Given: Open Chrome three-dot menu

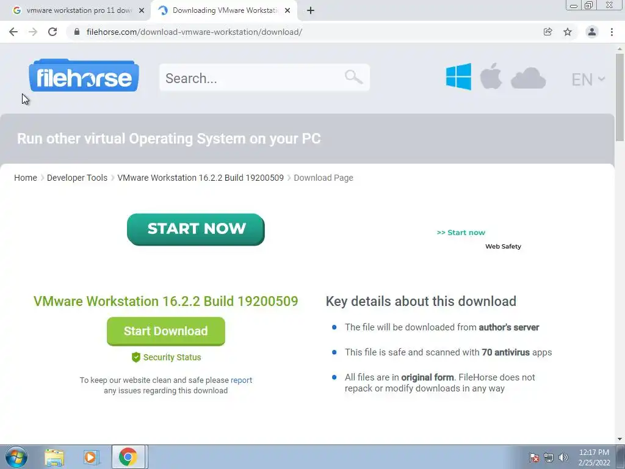Looking at the screenshot, I should [612, 32].
